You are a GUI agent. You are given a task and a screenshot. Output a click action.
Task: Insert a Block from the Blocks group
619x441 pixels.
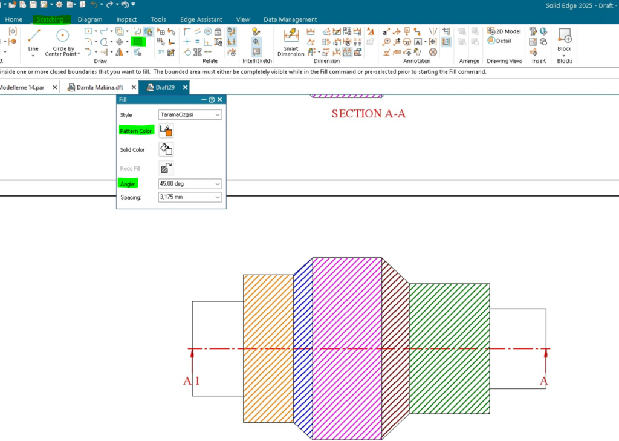click(x=564, y=39)
